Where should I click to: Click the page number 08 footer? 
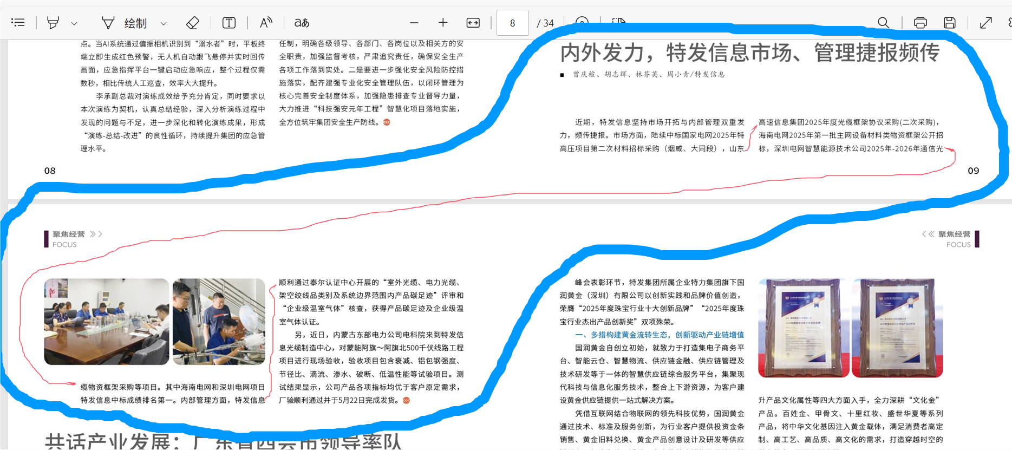pos(50,171)
